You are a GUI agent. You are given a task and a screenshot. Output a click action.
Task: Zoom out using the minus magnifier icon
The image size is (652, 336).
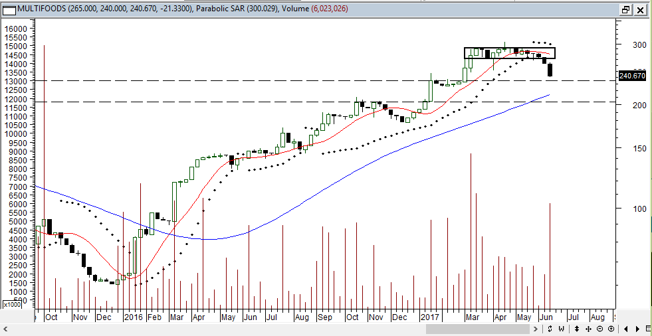tap(599, 329)
